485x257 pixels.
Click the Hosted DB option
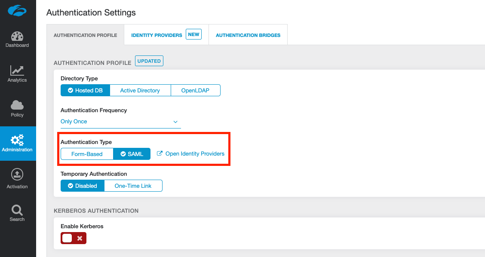pos(85,90)
